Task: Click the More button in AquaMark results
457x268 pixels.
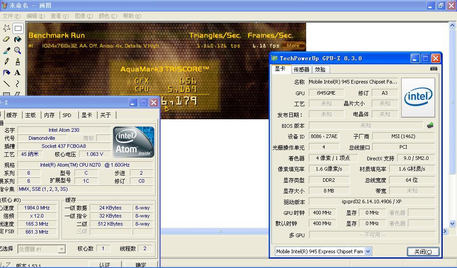Action: [293, 46]
